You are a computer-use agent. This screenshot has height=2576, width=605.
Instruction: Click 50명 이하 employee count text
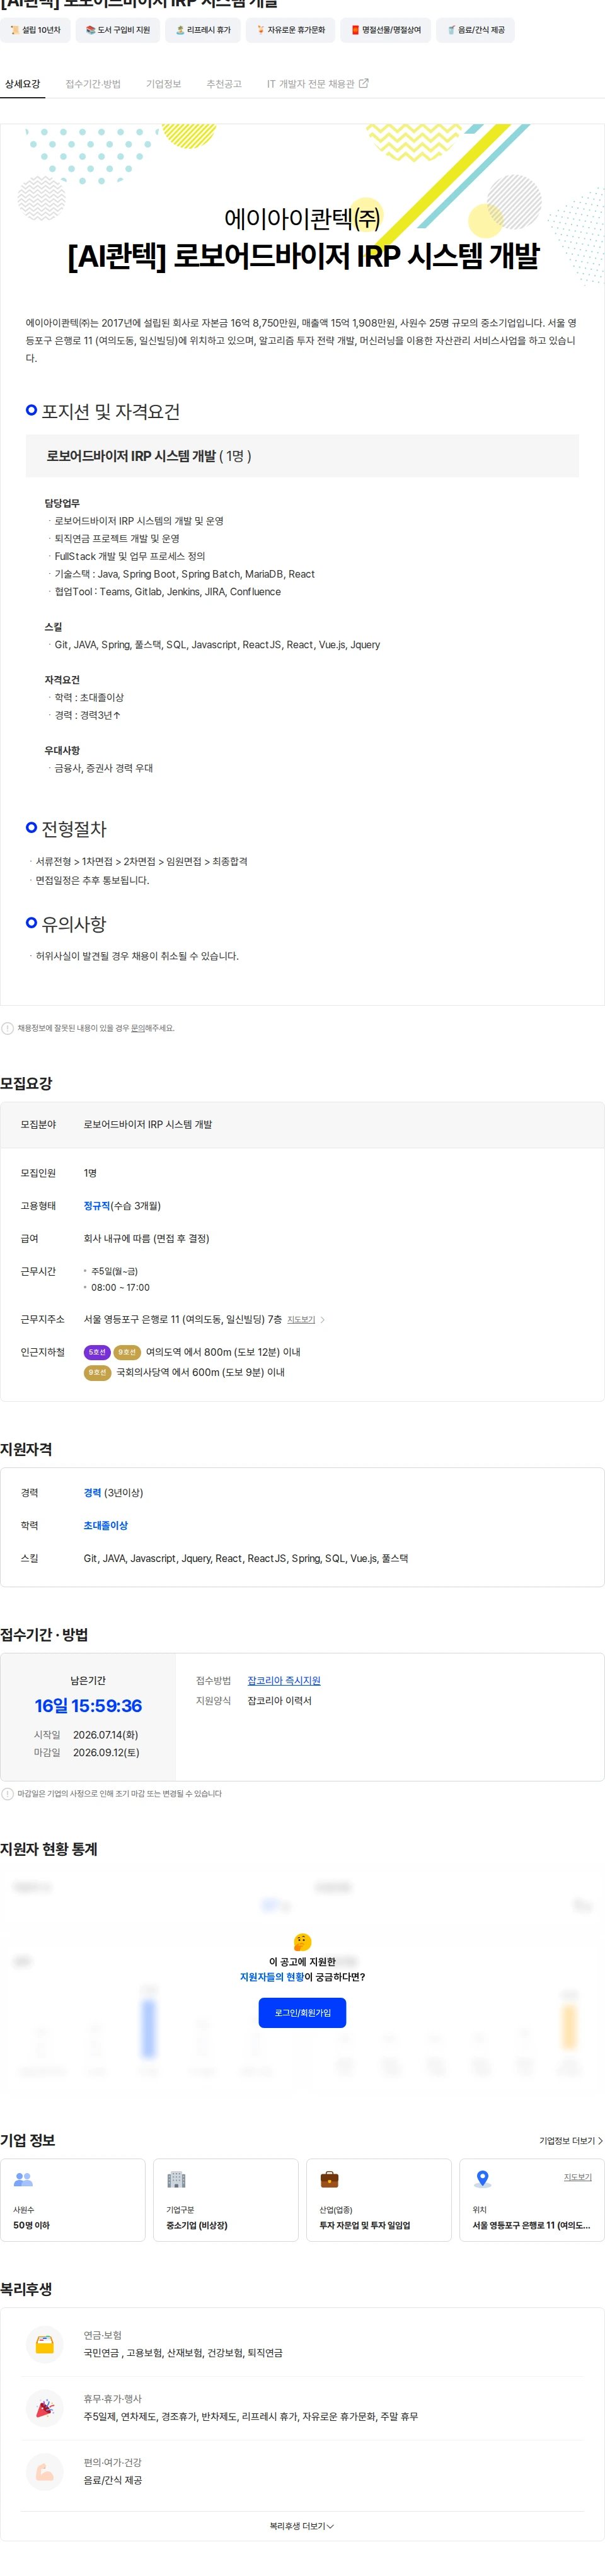(31, 2226)
